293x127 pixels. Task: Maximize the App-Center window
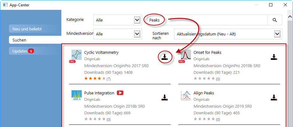point(270,5)
